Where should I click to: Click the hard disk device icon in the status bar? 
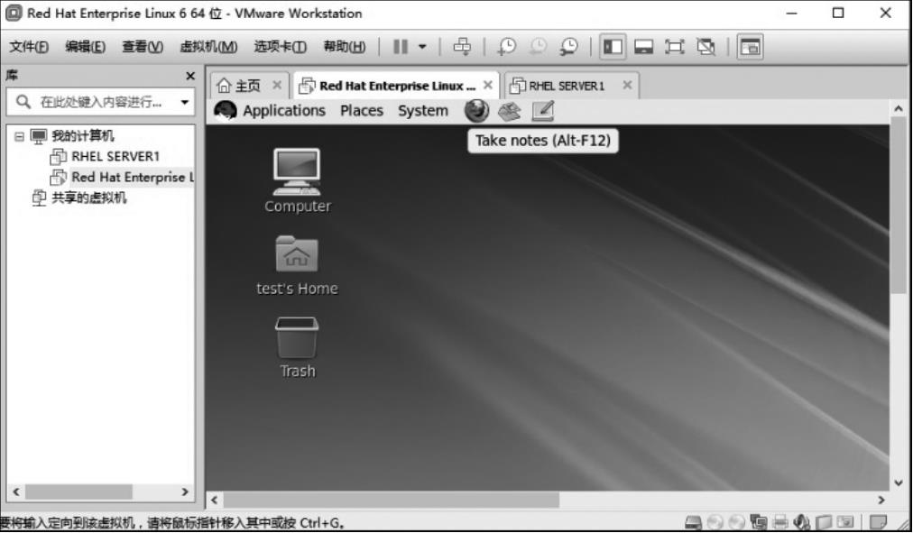coord(693,522)
